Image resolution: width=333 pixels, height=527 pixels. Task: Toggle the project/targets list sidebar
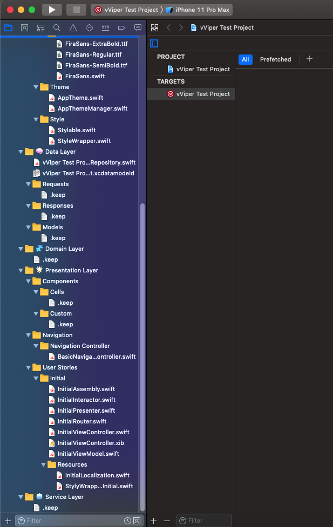click(x=154, y=43)
